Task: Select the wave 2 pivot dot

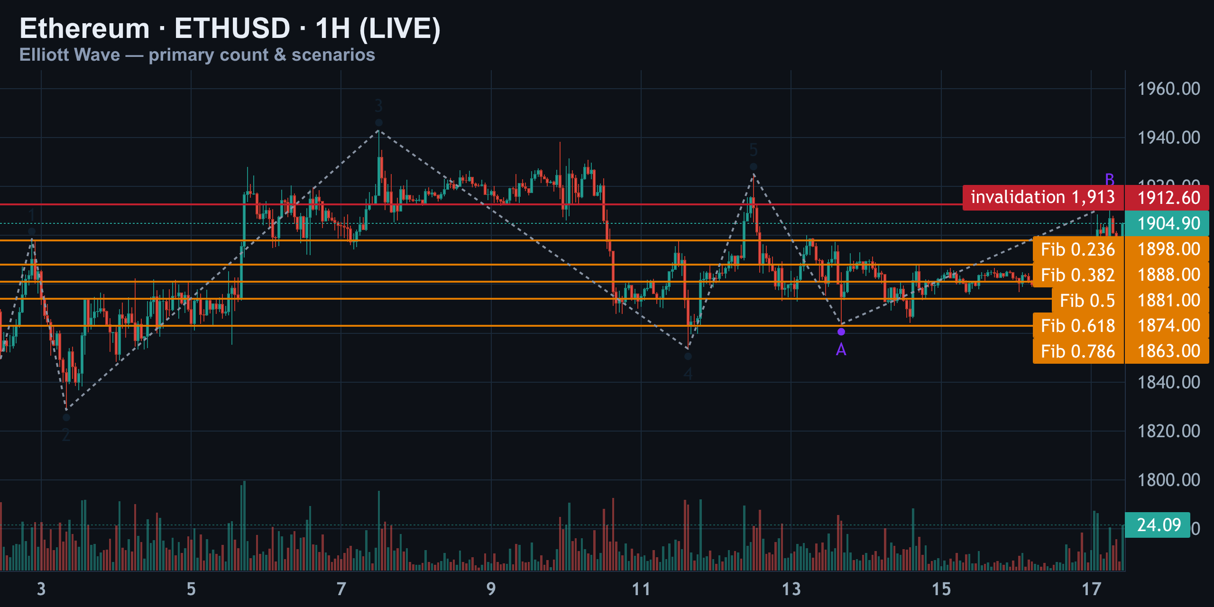Action: click(66, 417)
